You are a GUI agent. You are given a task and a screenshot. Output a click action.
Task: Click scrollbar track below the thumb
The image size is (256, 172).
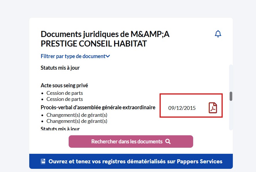(231, 116)
